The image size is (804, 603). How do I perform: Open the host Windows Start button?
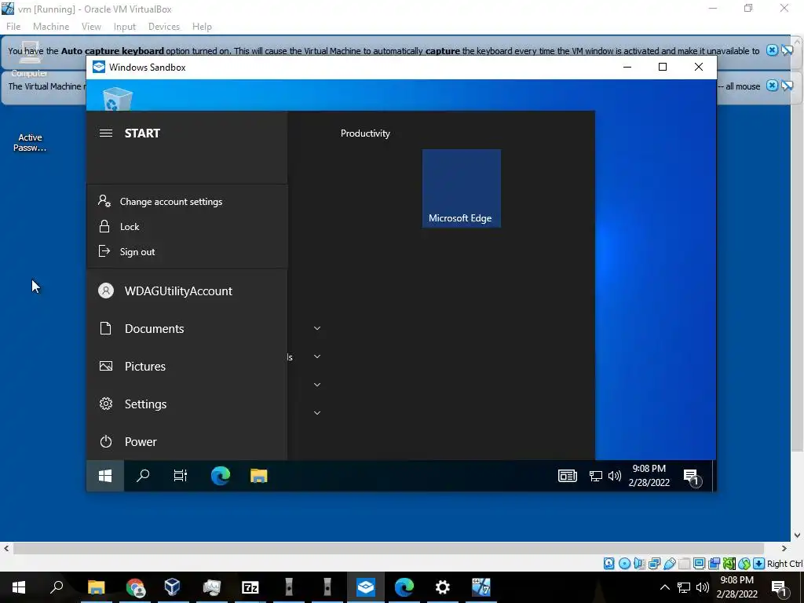click(x=19, y=587)
